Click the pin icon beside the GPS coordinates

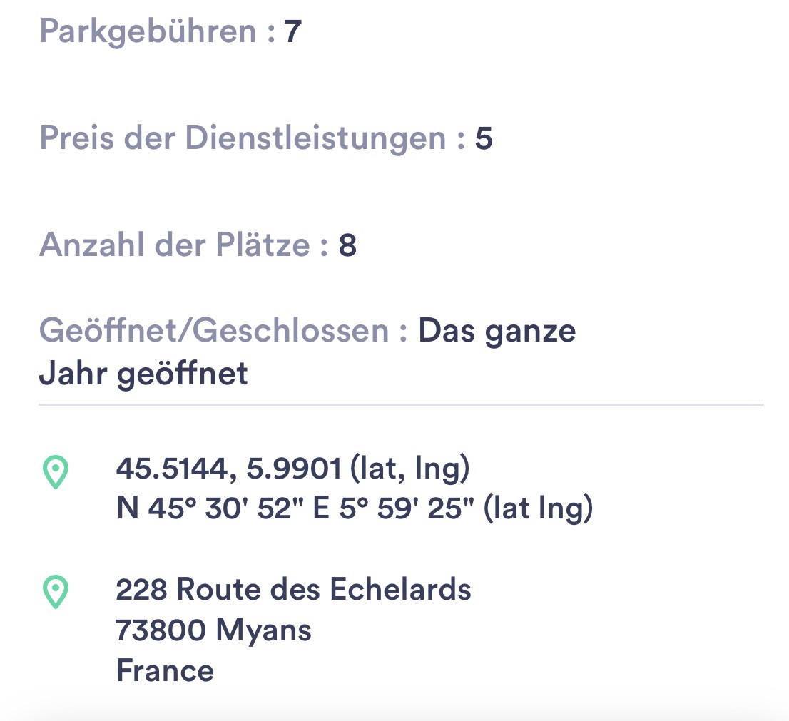pyautogui.click(x=56, y=473)
